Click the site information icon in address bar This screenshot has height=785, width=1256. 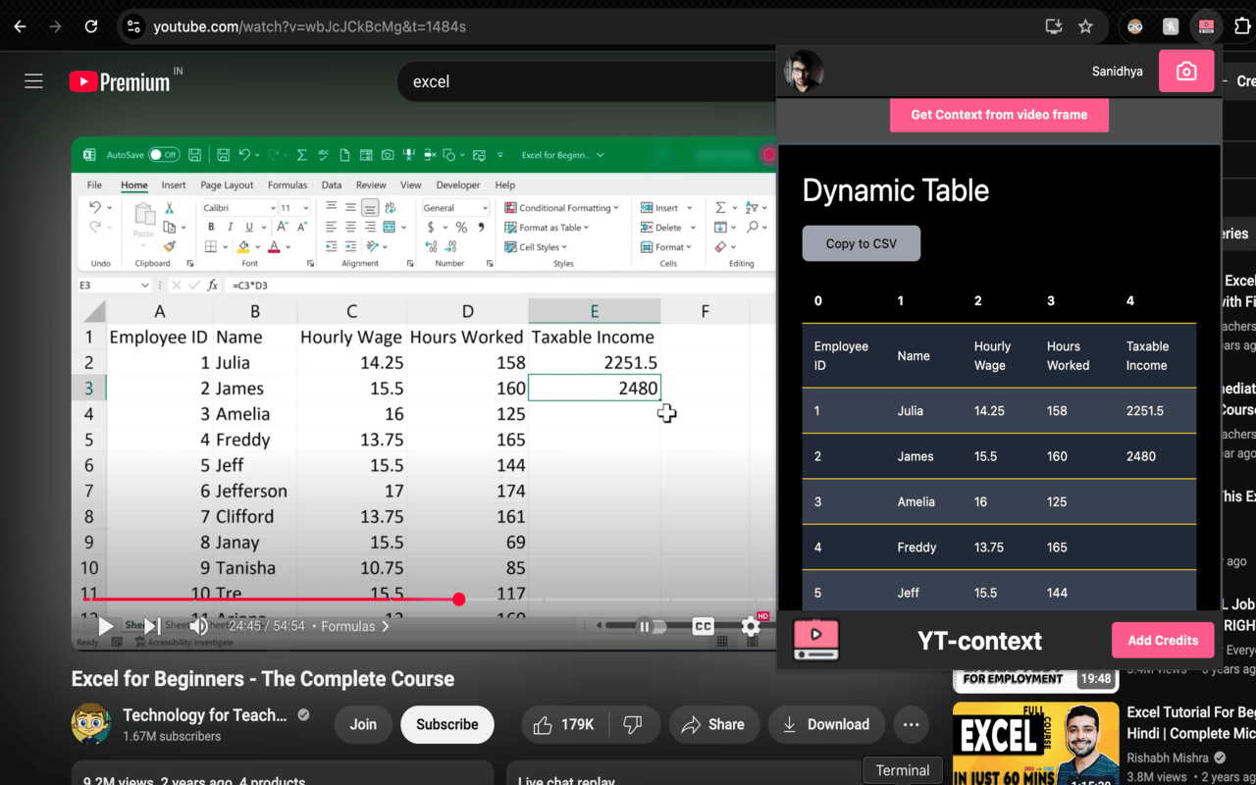coord(134,26)
